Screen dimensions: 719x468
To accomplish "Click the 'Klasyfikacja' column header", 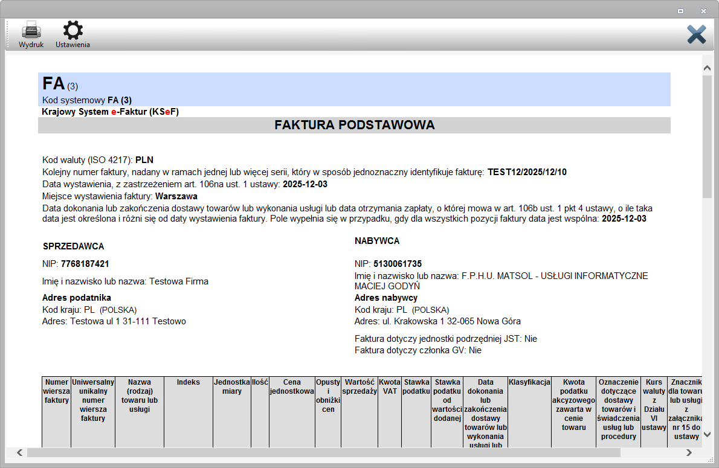I will tap(529, 382).
